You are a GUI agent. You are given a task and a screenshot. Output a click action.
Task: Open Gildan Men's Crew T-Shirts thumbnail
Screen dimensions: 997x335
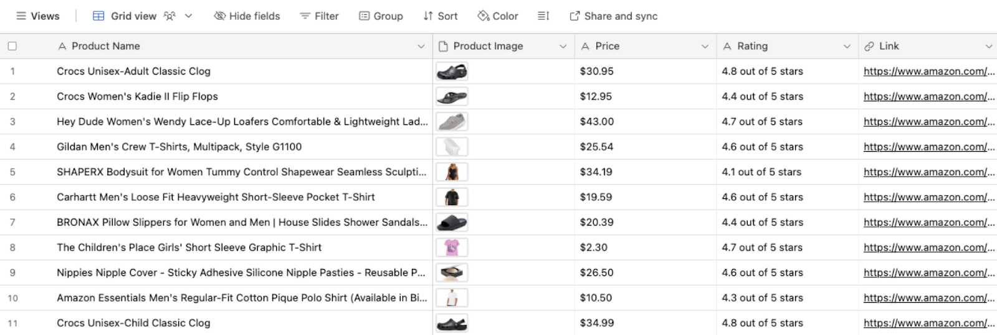pos(452,147)
